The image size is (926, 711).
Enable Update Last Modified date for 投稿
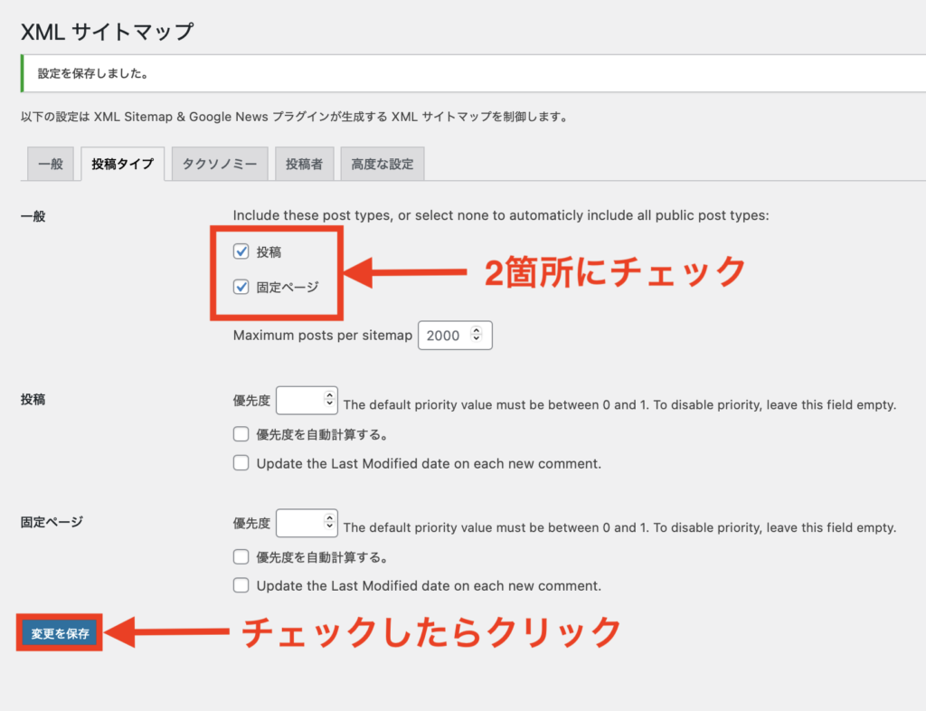pos(241,463)
